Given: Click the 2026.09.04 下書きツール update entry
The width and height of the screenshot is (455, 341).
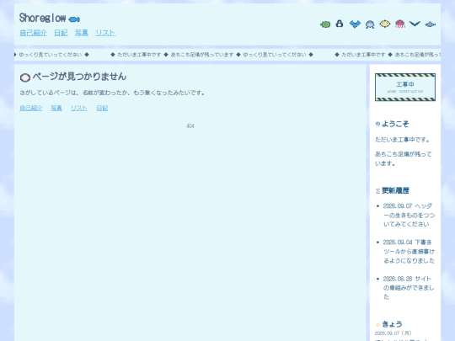Looking at the screenshot, I should click(409, 252).
